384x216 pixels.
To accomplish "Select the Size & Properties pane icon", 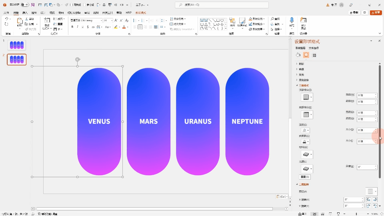I will [314, 55].
